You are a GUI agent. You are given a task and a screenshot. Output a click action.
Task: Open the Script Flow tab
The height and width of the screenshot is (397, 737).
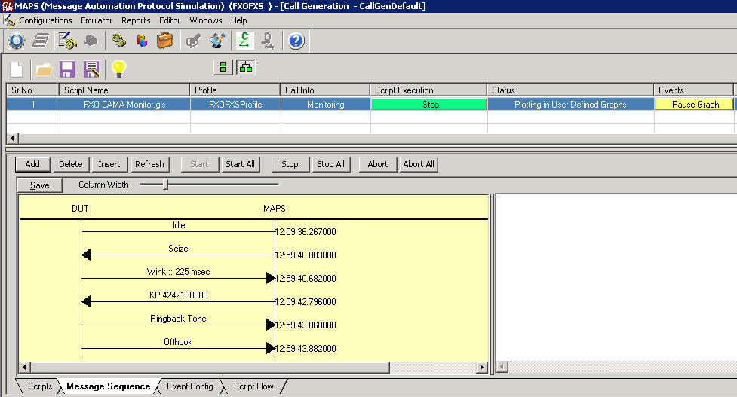253,386
